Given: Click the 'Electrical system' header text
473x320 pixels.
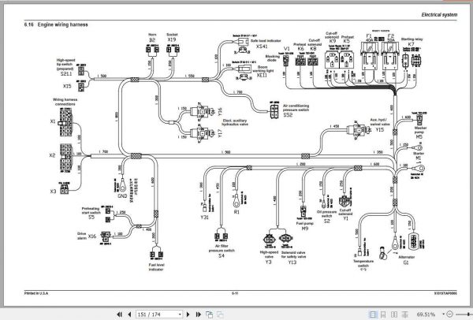Looking at the screenshot, I should click(x=439, y=15).
